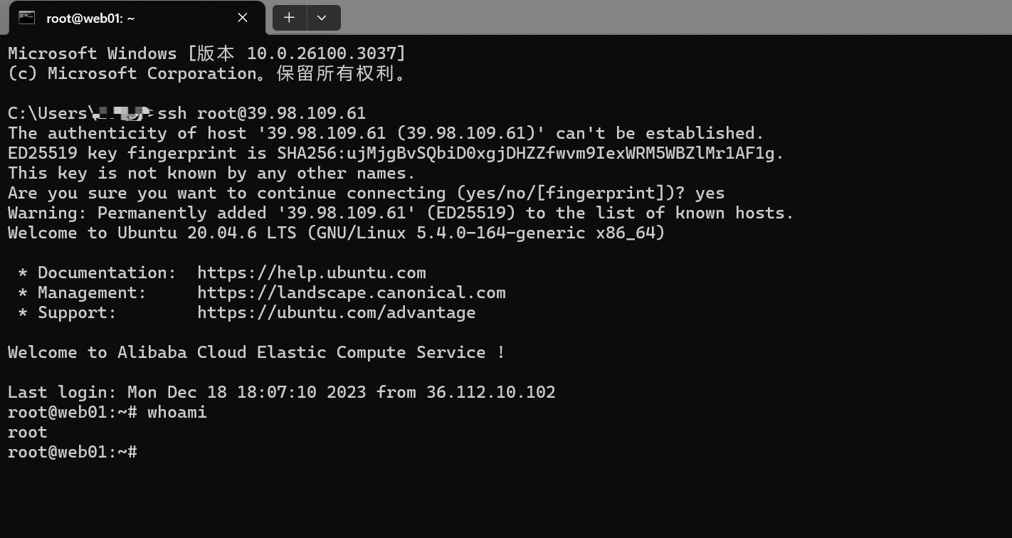Click the last login IP 36.112.10.102
Screen dimensions: 1012x538
coord(491,392)
